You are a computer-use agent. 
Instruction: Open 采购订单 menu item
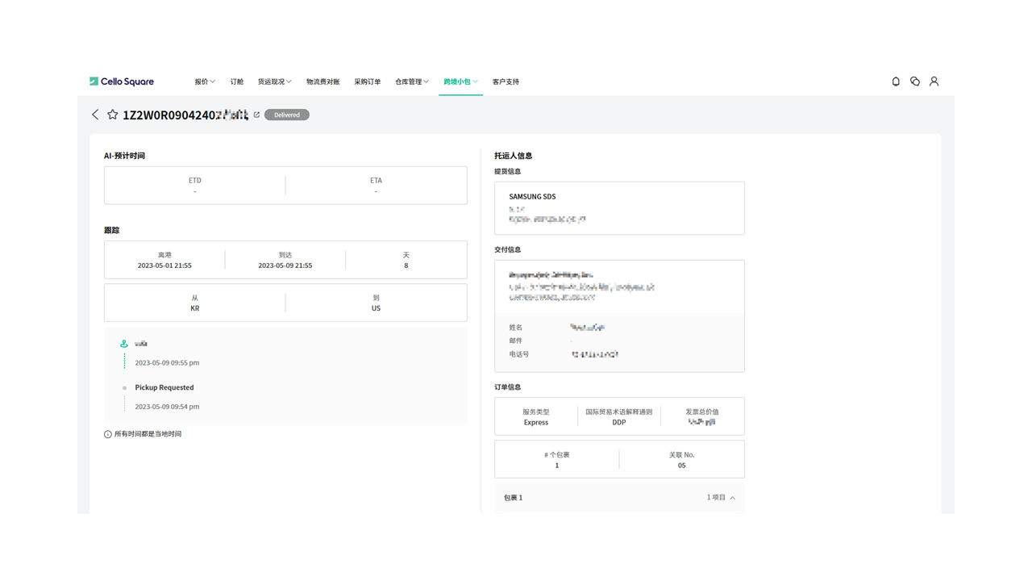click(x=368, y=82)
